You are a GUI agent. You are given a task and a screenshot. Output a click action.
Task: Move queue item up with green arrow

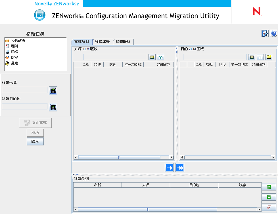pos(269,187)
